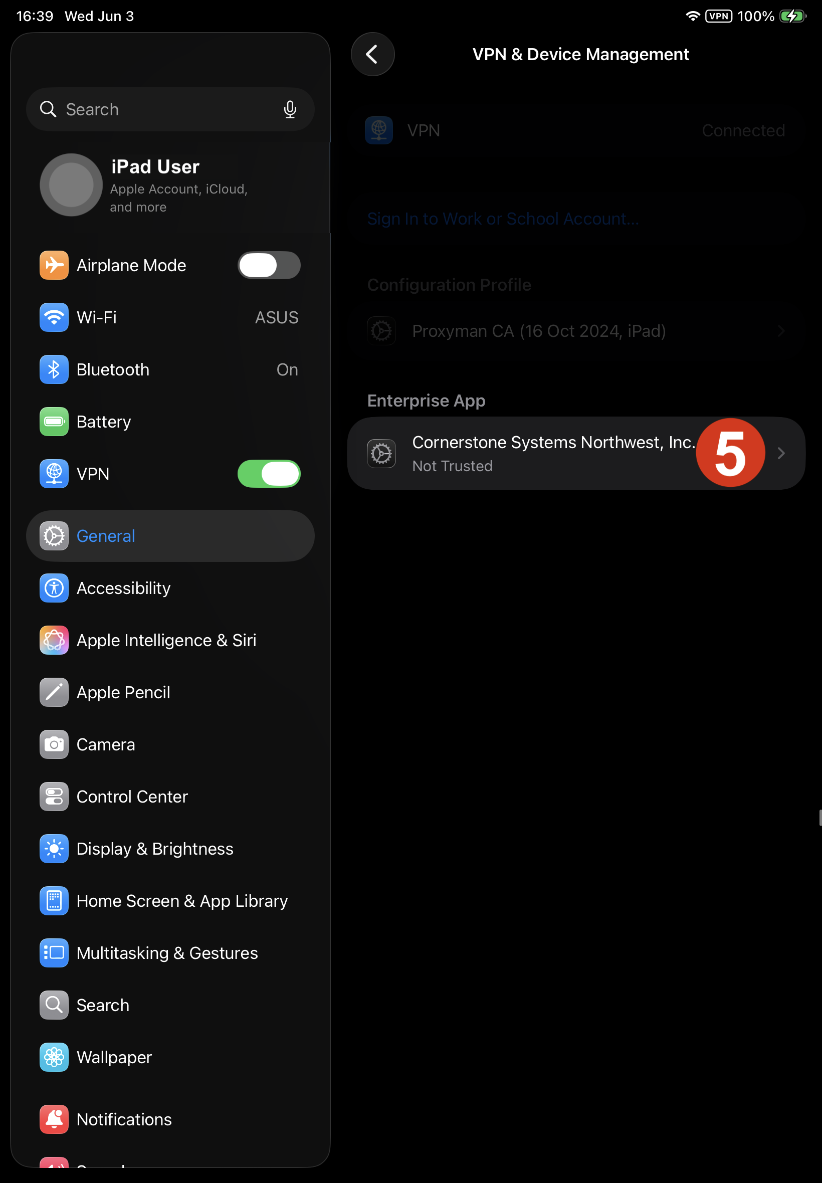822x1183 pixels.
Task: Toggle the Airplane Mode switch
Action: (x=269, y=265)
